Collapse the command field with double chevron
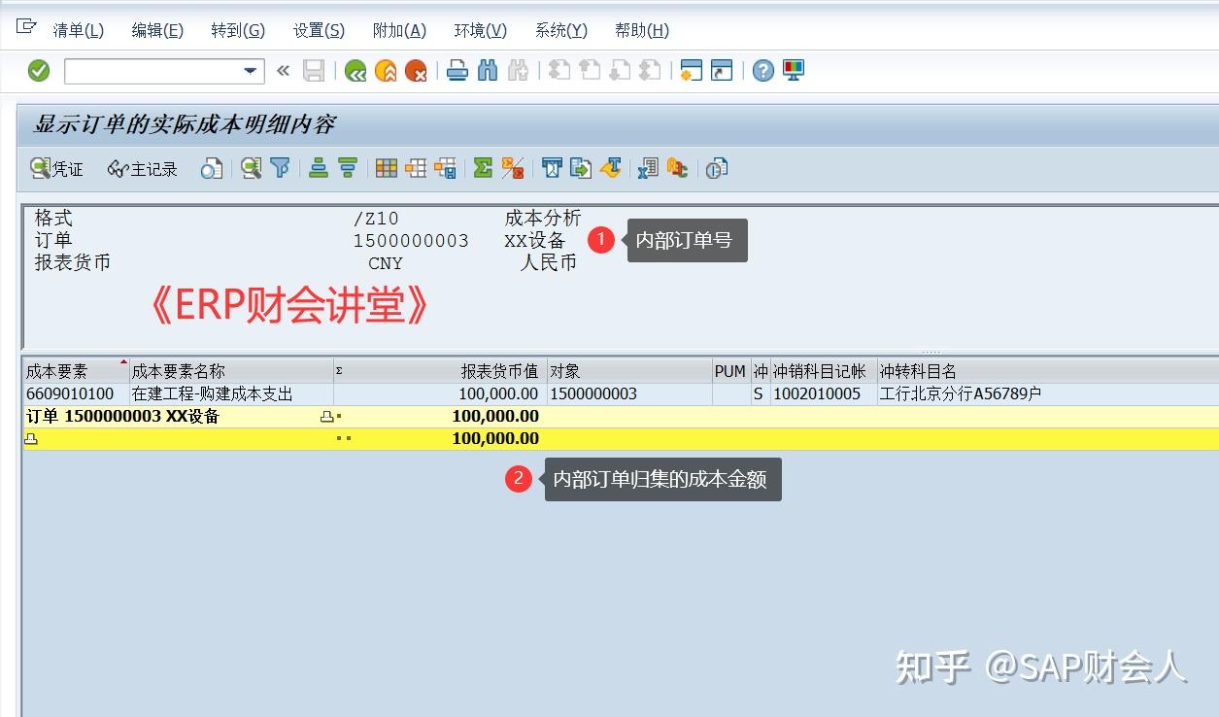The width and height of the screenshot is (1219, 717). [x=282, y=69]
